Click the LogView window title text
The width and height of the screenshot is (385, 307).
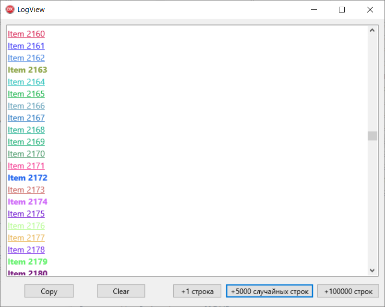(x=31, y=10)
